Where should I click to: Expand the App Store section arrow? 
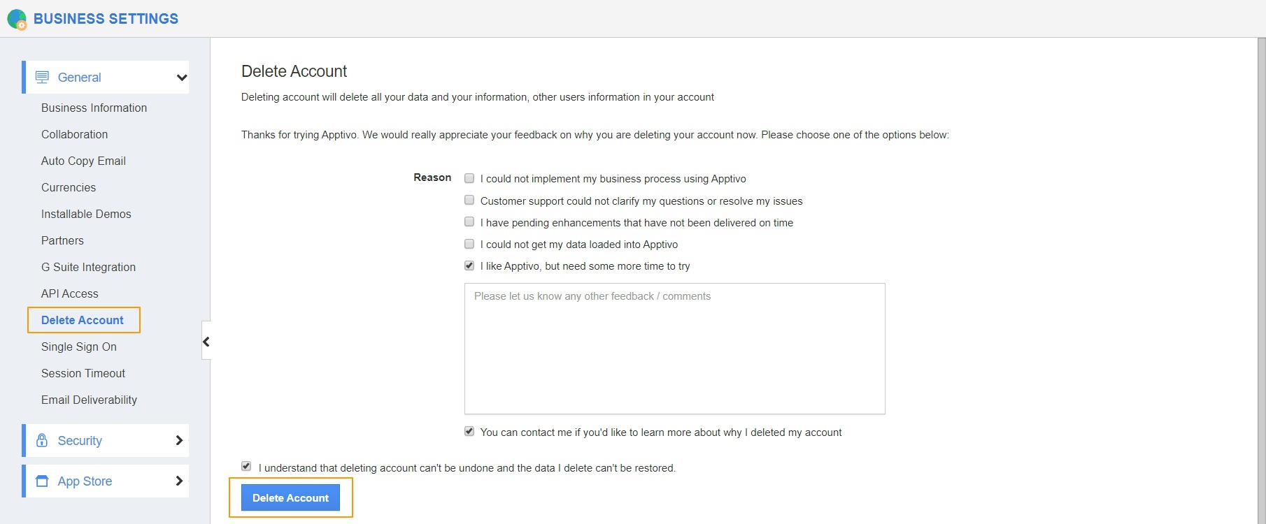(179, 481)
